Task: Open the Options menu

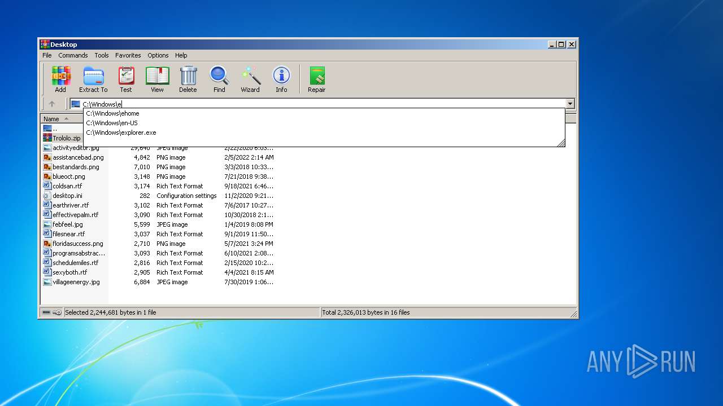Action: pos(158,55)
